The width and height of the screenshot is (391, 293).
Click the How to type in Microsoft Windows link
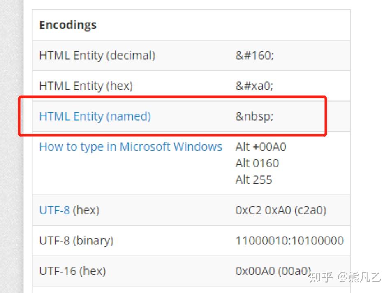click(x=130, y=147)
